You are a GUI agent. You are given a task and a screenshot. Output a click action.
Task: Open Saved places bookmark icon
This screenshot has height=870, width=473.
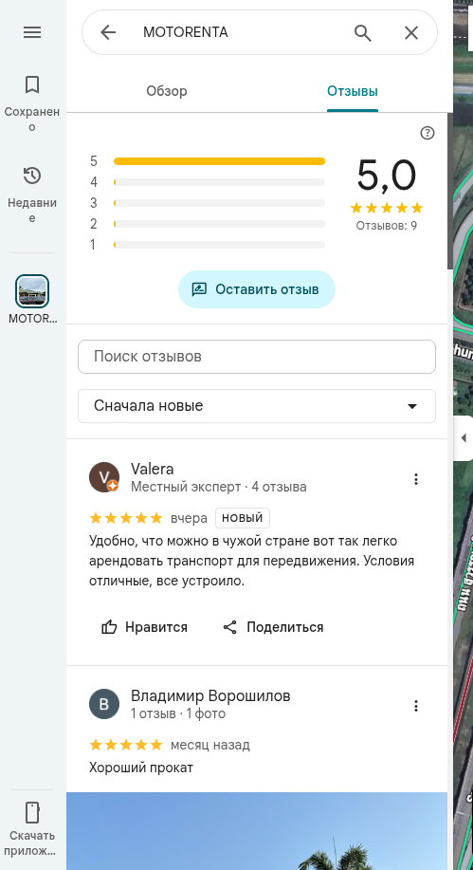click(32, 84)
